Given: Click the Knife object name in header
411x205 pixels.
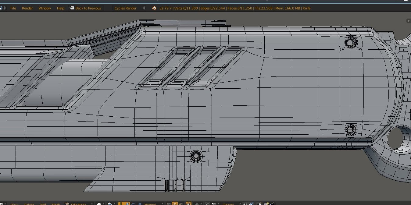Looking at the screenshot, I should (x=306, y=8).
